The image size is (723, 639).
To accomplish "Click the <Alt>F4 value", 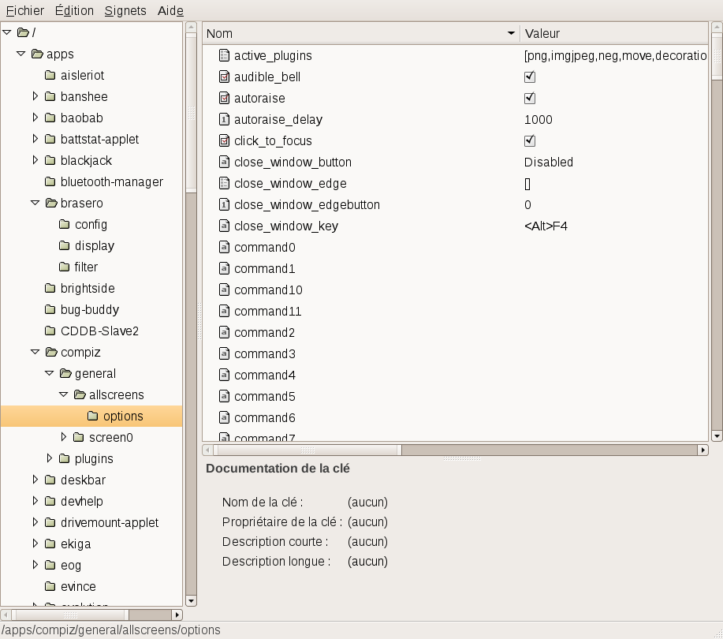I will [546, 226].
